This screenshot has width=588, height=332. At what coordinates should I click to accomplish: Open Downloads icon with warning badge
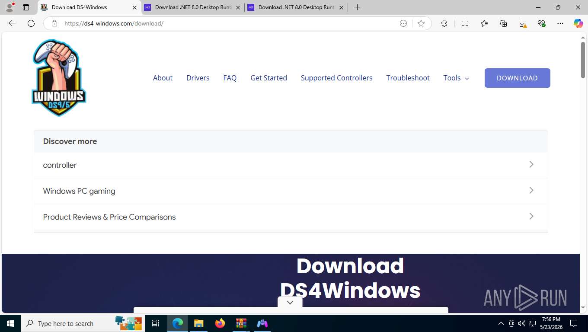pyautogui.click(x=522, y=24)
